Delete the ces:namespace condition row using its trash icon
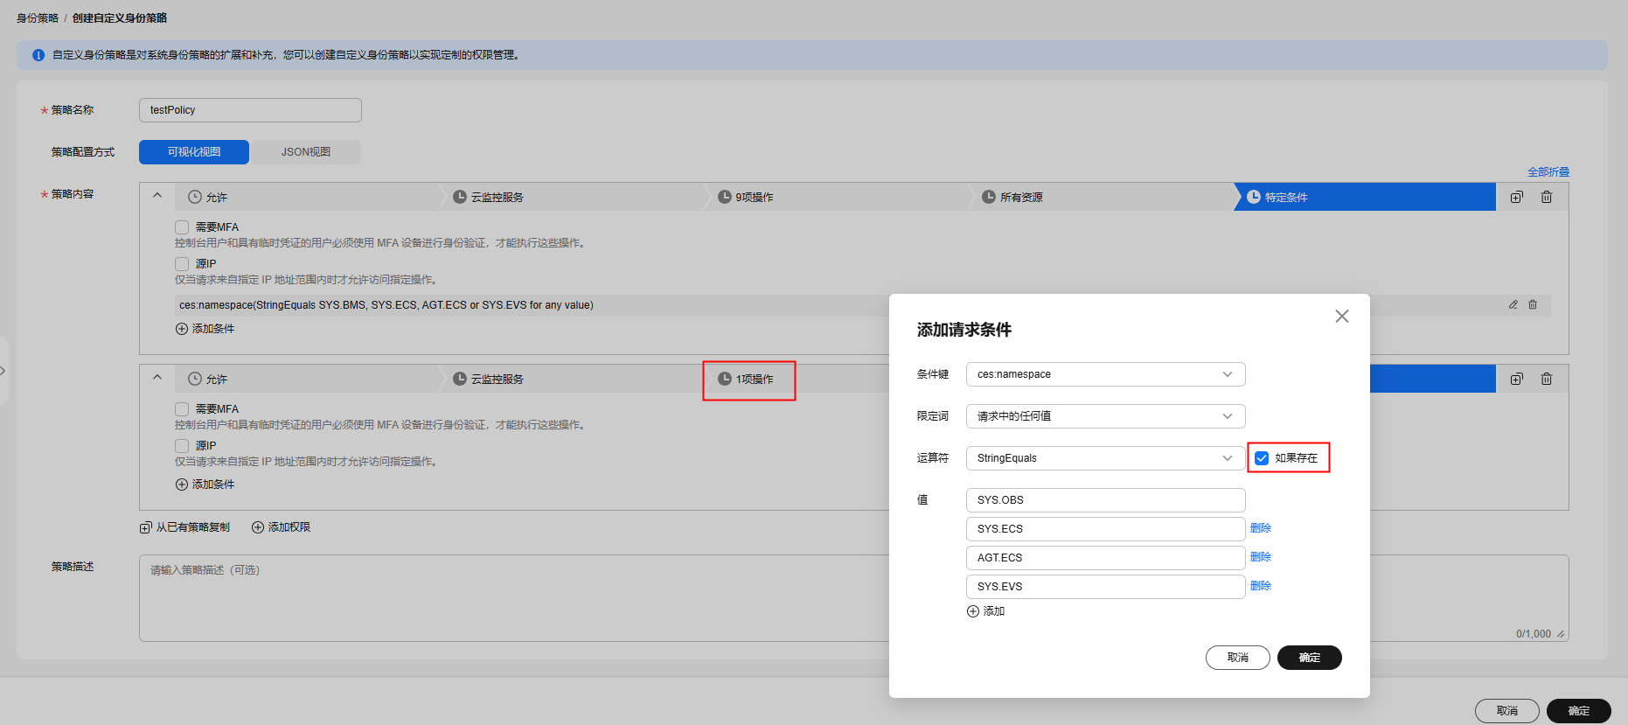Screen dimensions: 1628x725 click(1532, 305)
